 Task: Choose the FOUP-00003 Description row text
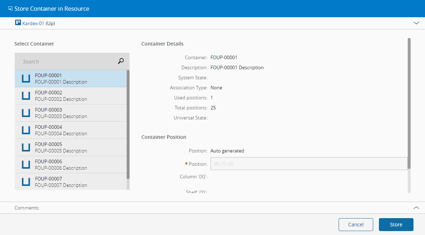[x=61, y=116]
